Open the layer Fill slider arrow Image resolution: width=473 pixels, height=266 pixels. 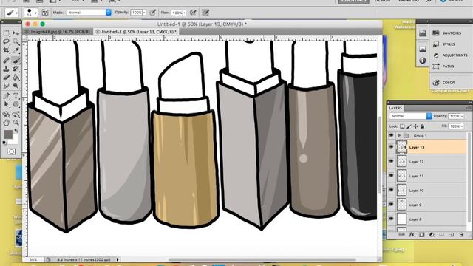tap(462, 126)
